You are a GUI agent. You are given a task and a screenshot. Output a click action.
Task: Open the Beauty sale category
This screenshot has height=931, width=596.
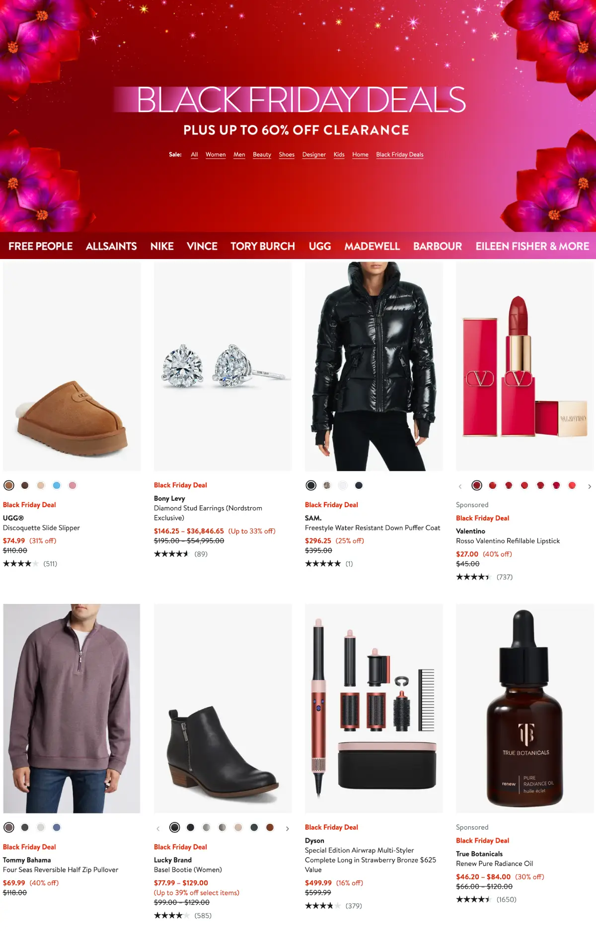coord(262,154)
